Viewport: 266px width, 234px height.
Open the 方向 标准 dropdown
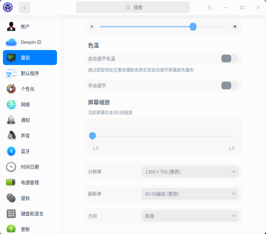click(190, 216)
